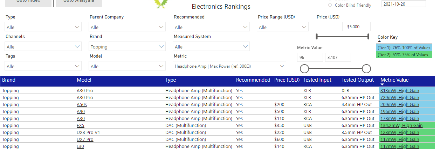This screenshot has height=157, width=447.
Task: Open the Measured System dropdown
Action: pos(211,46)
